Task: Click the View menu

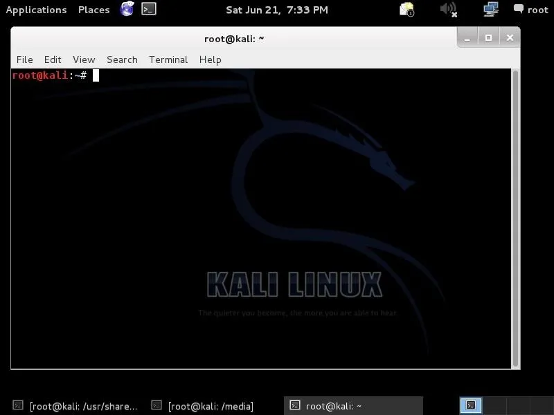Action: click(x=84, y=59)
